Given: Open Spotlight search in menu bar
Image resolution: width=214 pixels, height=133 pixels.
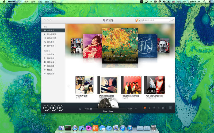Looking at the screenshot, I should pyautogui.click(x=204, y=2).
